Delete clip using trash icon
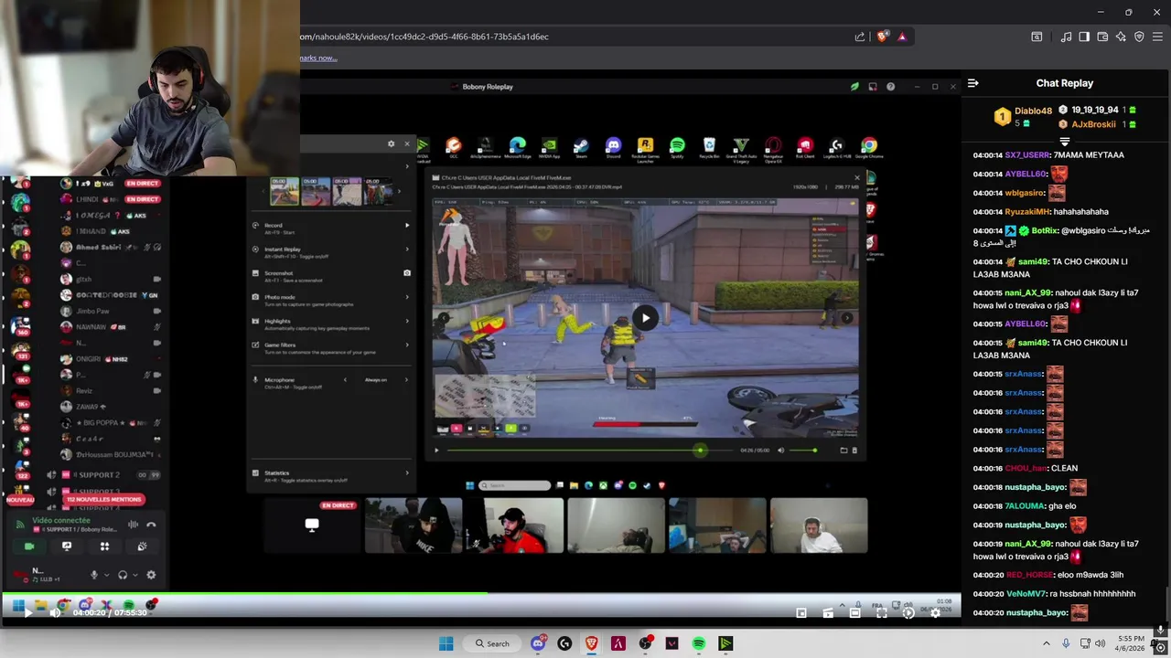1171x658 pixels. click(854, 450)
